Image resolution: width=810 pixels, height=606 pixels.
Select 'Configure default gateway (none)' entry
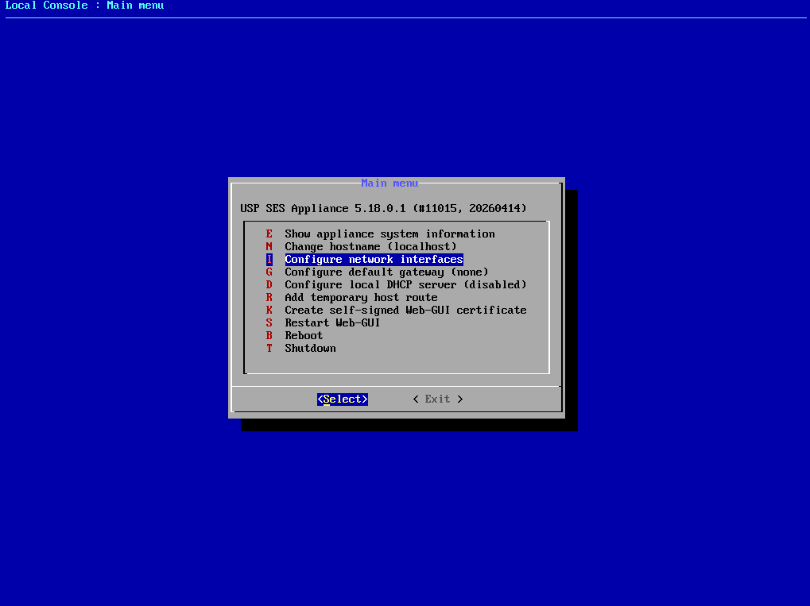pyautogui.click(x=389, y=272)
